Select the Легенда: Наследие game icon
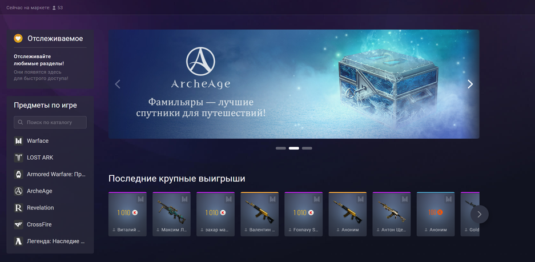This screenshot has width=535, height=262. (x=18, y=241)
